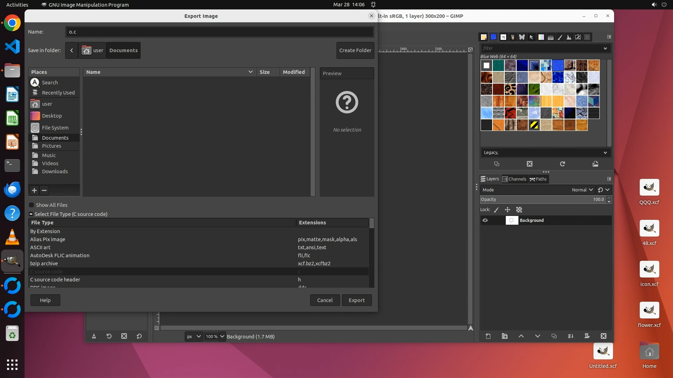673x378 pixels.
Task: Click the new layer icon
Action: click(488, 336)
